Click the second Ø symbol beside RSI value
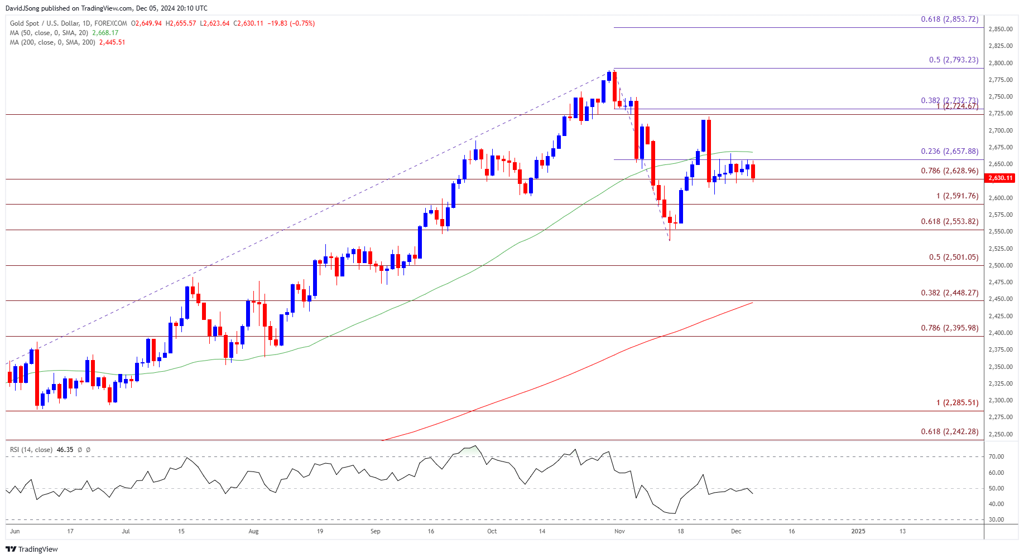Image resolution: width=1024 pixels, height=559 pixels. click(x=88, y=450)
